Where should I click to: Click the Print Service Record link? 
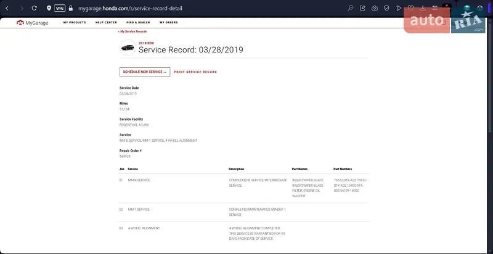195,72
